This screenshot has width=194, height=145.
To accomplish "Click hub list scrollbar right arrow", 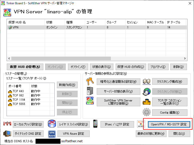I will [185, 59].
